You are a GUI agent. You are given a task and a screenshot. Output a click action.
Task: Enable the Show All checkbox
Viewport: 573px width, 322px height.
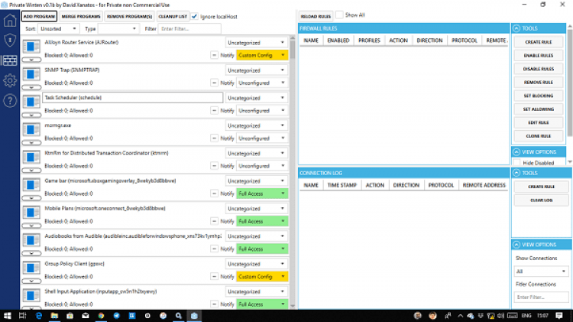[x=340, y=15]
